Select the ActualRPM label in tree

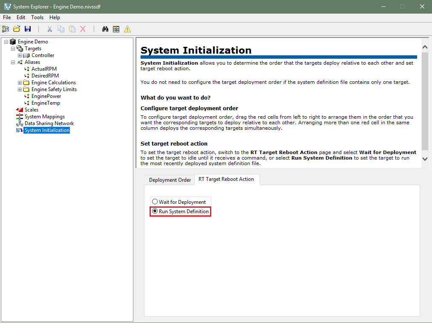[44, 69]
